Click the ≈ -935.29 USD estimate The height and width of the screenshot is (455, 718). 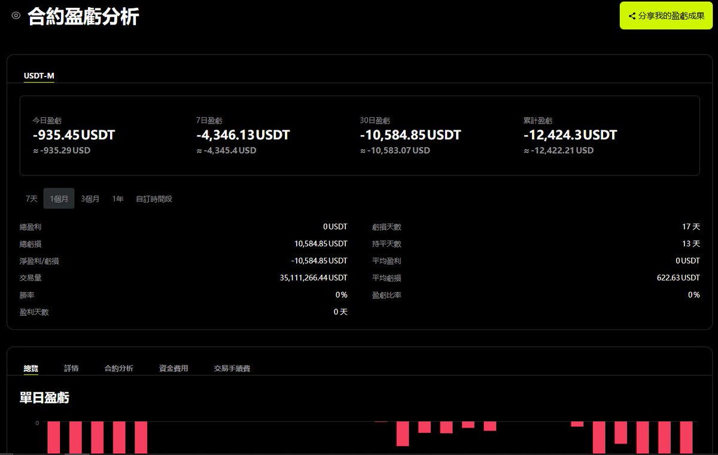point(62,151)
